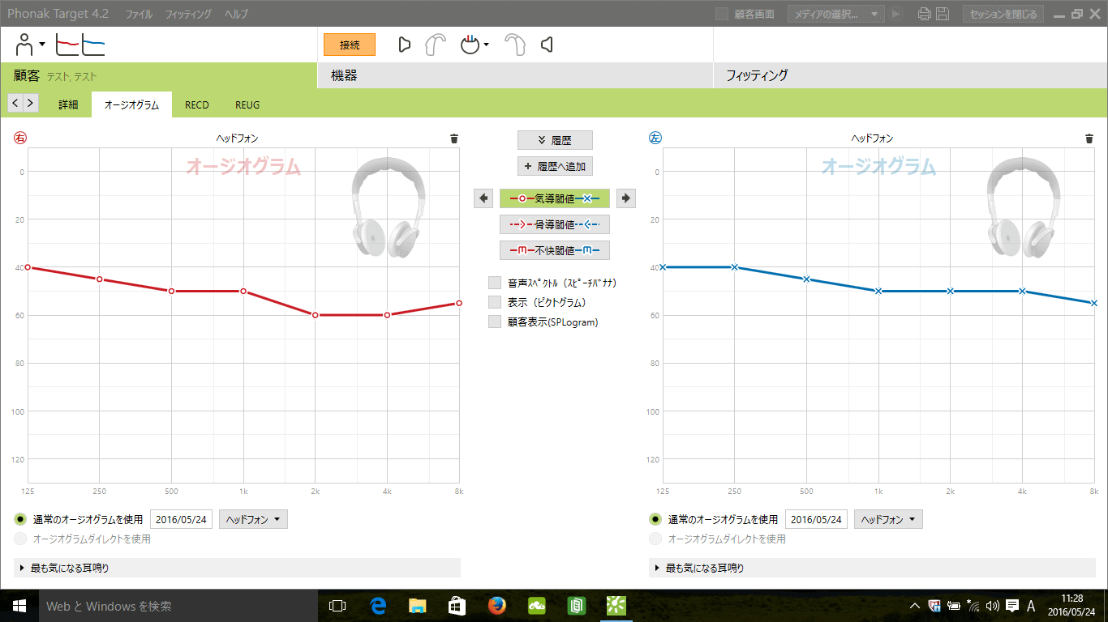Click Phonak Target green taskbar icon
This screenshot has height=622, width=1108.
(616, 606)
